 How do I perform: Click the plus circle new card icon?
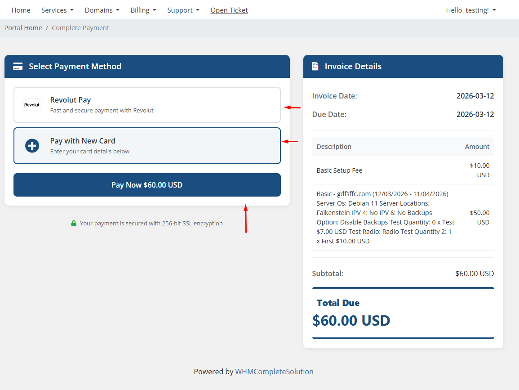(32, 146)
